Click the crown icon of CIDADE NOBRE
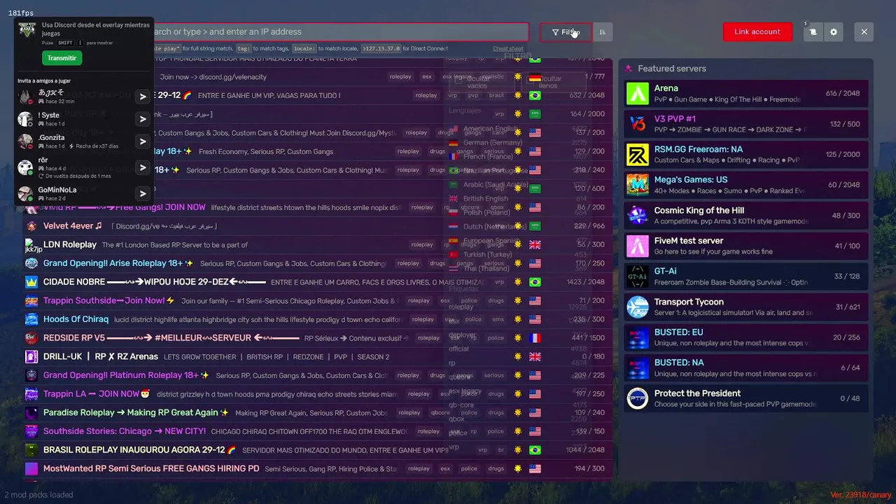Viewport: 896px width, 504px height. (31, 282)
